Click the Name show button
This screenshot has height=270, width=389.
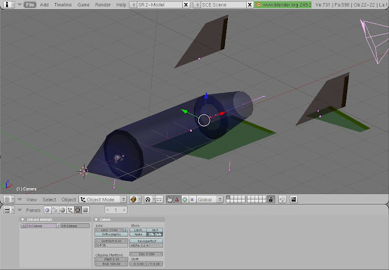138,234
